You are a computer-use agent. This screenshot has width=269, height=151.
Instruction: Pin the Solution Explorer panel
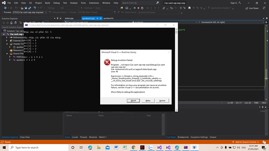57,18
